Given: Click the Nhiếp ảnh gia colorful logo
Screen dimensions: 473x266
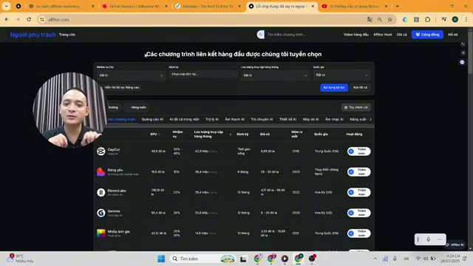Looking at the screenshot, I should pyautogui.click(x=101, y=233).
